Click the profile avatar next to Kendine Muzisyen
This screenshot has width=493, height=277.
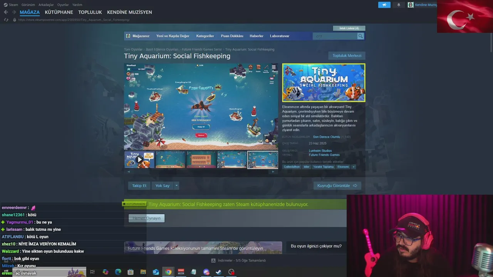411,5
